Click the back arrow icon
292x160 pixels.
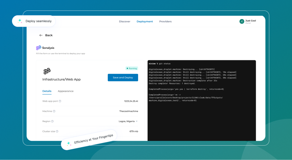[x=41, y=35]
